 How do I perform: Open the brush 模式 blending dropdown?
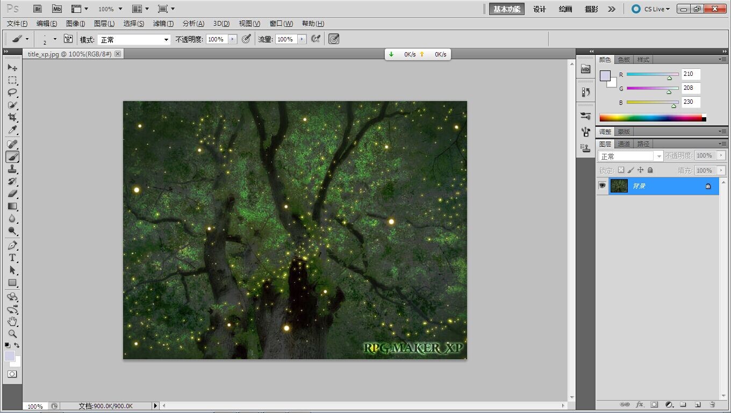(x=134, y=40)
